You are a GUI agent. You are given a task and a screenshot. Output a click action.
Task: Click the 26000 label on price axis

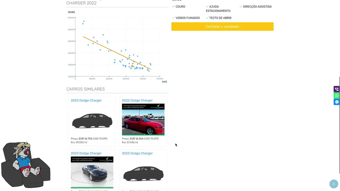71,53
